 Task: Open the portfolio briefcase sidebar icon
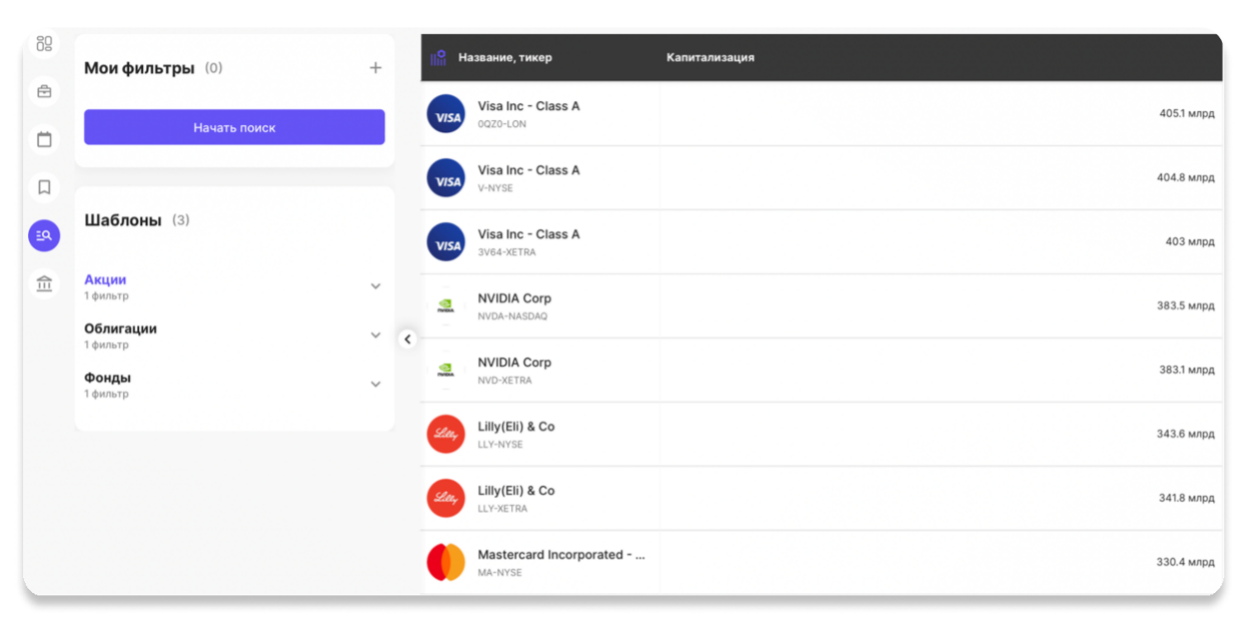coord(44,91)
